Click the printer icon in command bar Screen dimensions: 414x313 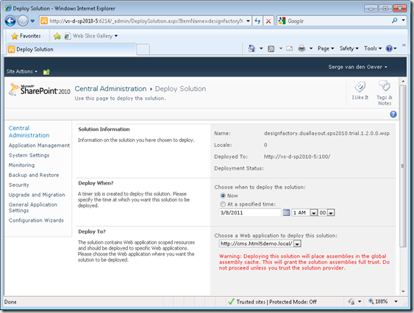(301, 48)
